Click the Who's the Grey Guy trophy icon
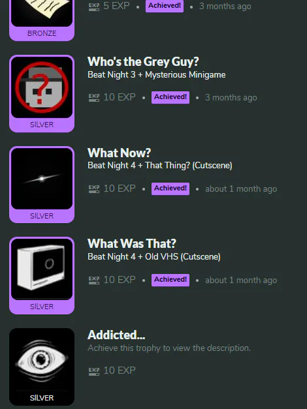 point(42,87)
